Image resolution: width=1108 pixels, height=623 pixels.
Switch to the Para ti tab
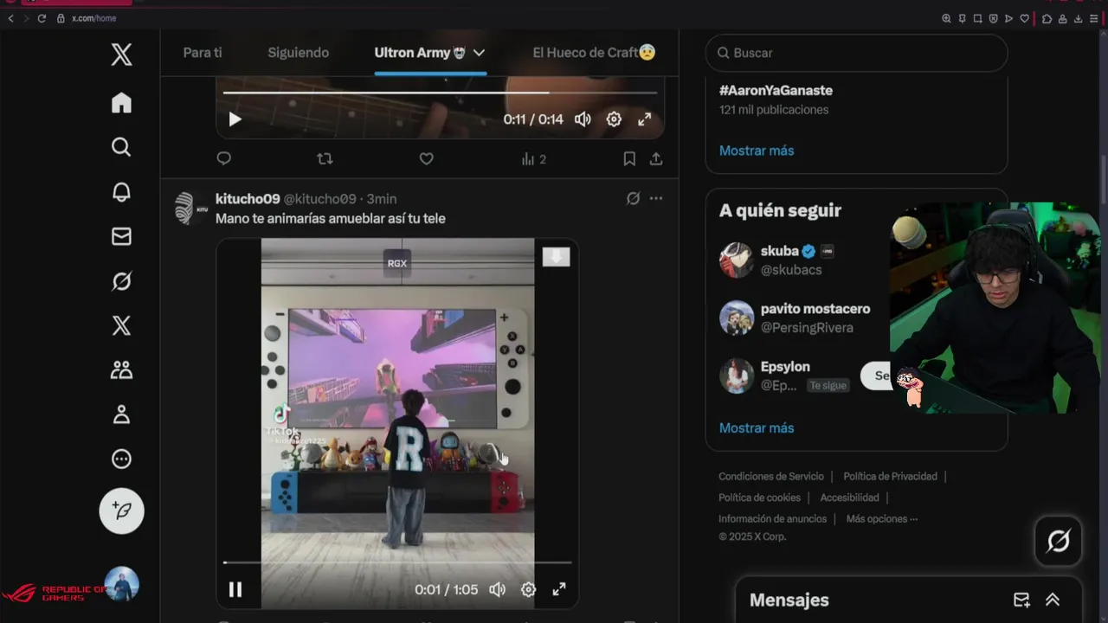coord(203,53)
